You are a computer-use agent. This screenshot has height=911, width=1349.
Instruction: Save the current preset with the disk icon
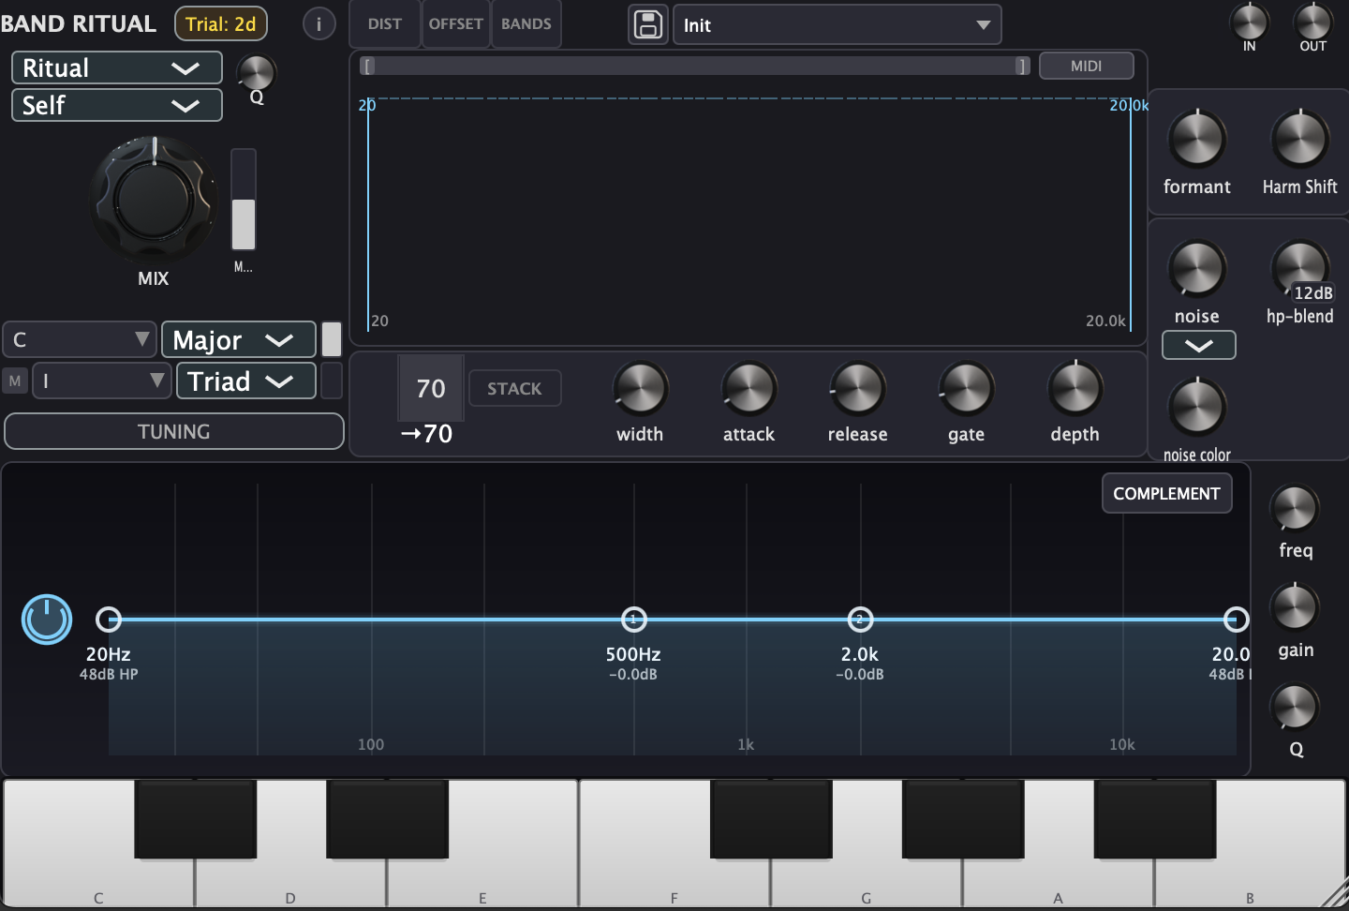pyautogui.click(x=647, y=24)
